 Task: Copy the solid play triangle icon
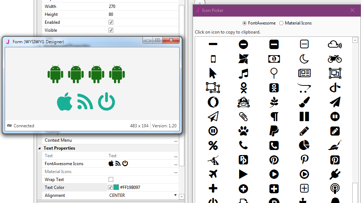(243, 174)
